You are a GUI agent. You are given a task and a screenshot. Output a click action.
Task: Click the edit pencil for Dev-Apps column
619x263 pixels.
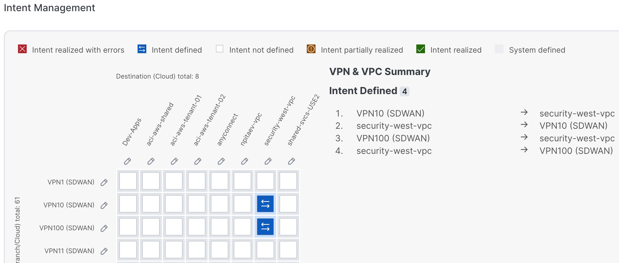(x=128, y=161)
